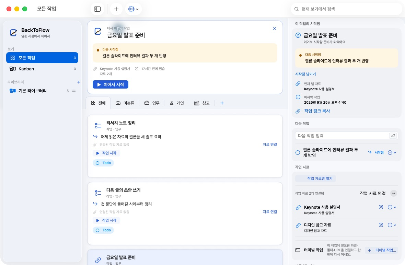Open Keynote 사용 설명서 in external window icon

pyautogui.click(x=381, y=207)
